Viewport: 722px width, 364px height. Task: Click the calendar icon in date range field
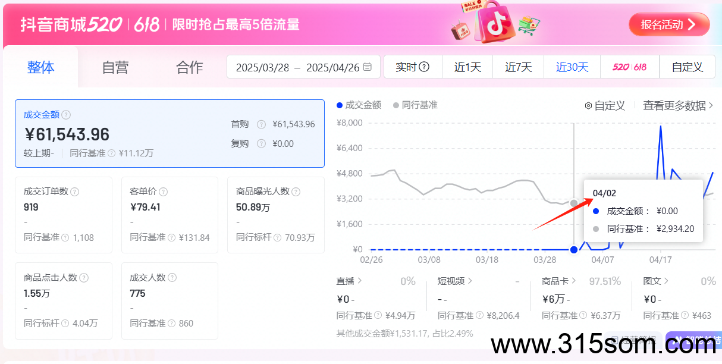(x=368, y=67)
